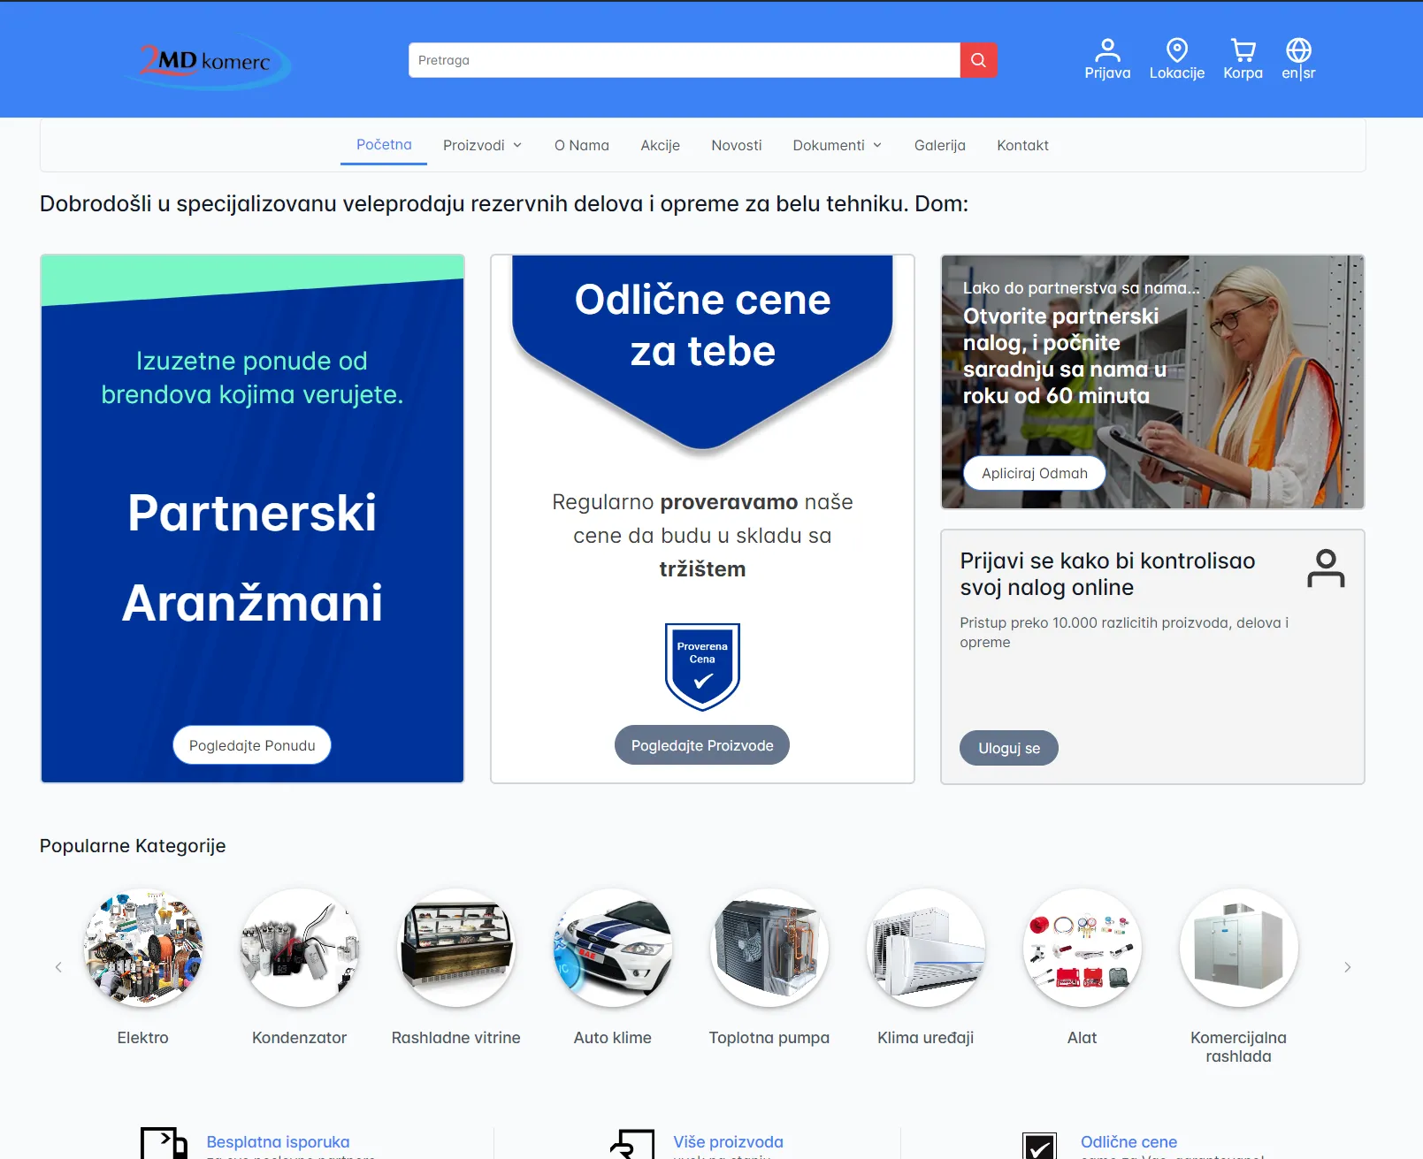Click the red search magnifier button
The height and width of the screenshot is (1159, 1423).
(978, 60)
